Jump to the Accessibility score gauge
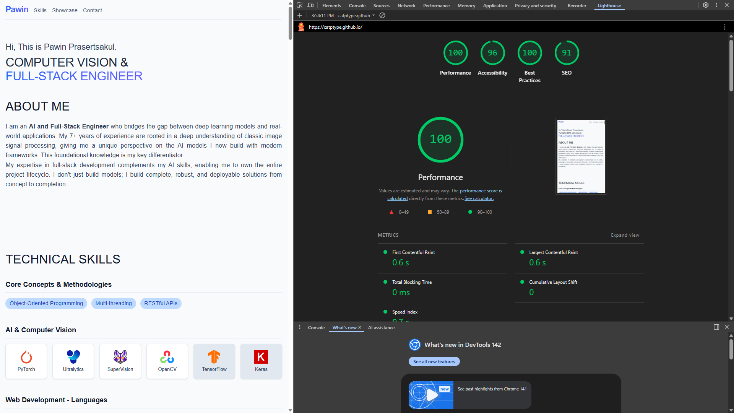Screen dimensions: 734x413 pos(492,58)
